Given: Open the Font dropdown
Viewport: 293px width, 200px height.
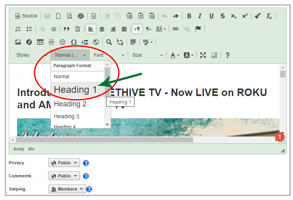Looking at the screenshot, I should click(x=109, y=55).
